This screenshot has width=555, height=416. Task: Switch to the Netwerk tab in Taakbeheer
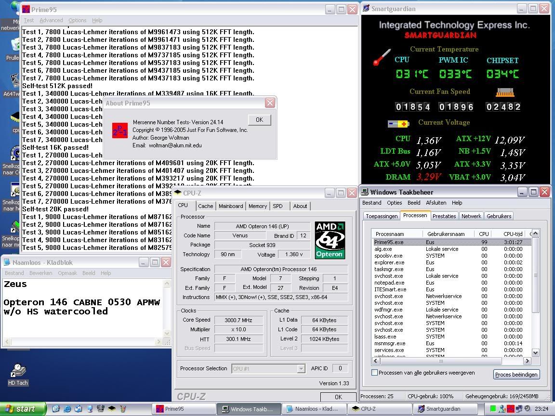click(x=471, y=216)
